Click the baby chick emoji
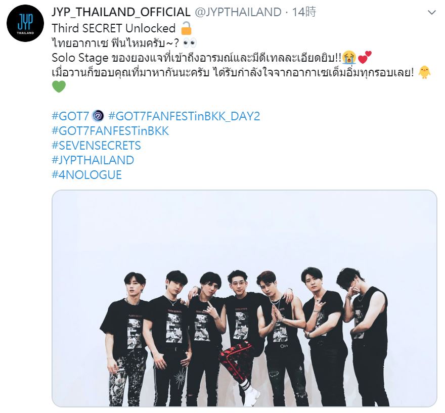The image size is (445, 413). coord(424,72)
